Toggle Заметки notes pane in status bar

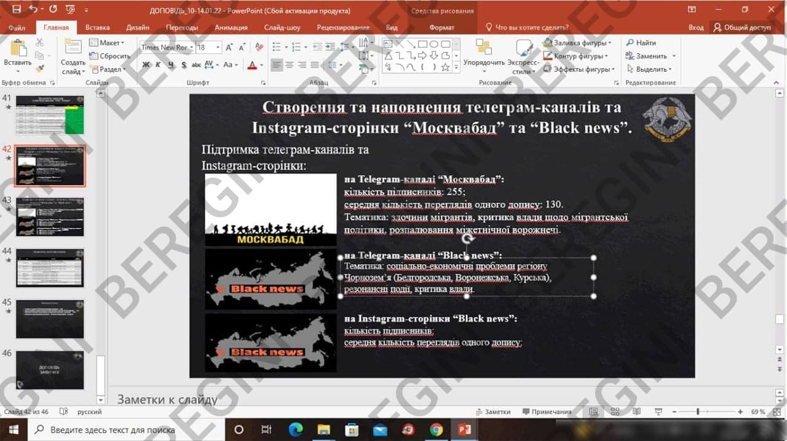point(493,412)
